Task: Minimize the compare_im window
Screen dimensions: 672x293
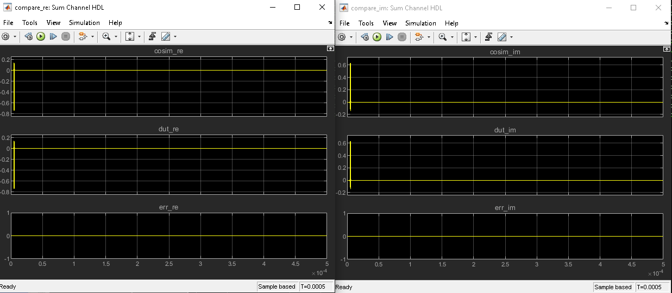Action: click(608, 8)
